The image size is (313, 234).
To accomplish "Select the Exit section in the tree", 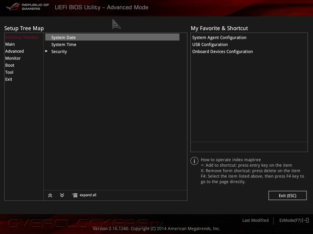I will click(9, 79).
